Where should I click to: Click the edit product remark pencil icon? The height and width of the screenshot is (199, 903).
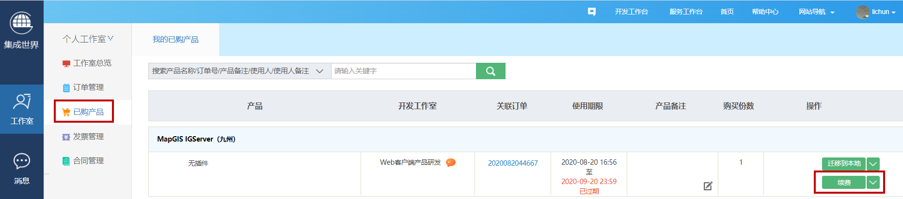pyautogui.click(x=708, y=186)
